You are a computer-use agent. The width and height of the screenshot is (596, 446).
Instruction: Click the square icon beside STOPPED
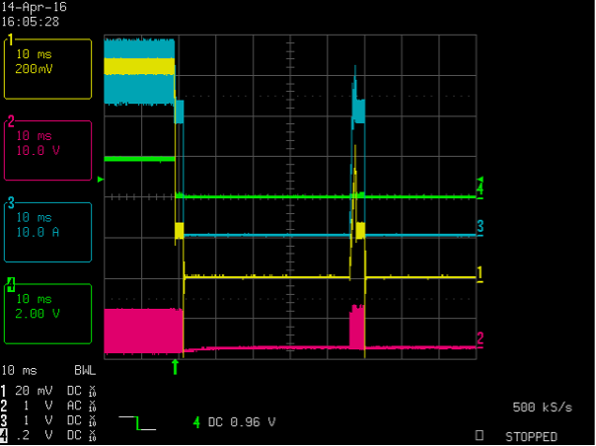click(x=480, y=435)
